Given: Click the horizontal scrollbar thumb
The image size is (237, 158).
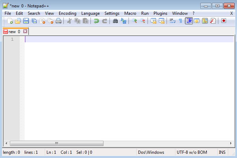Looking at the screenshot, I should click(x=57, y=143).
